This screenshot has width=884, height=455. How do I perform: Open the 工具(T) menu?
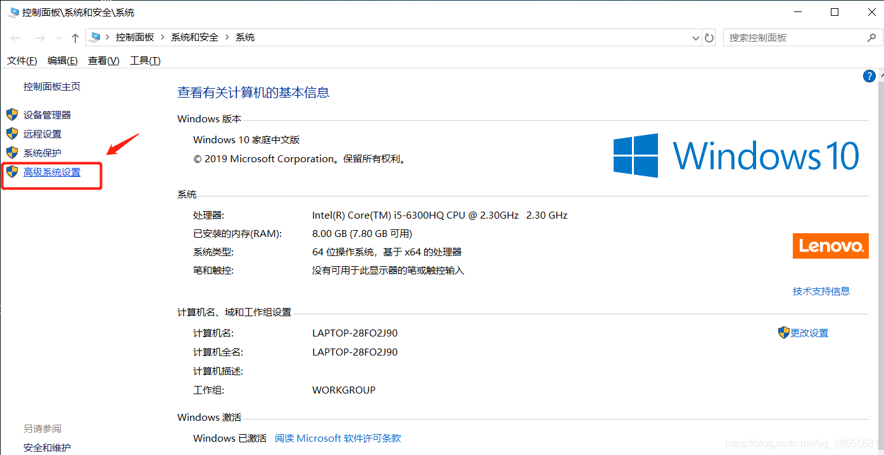click(145, 61)
